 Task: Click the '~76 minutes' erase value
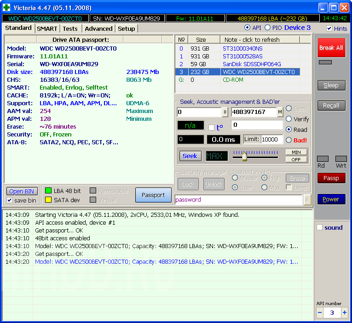[58, 127]
